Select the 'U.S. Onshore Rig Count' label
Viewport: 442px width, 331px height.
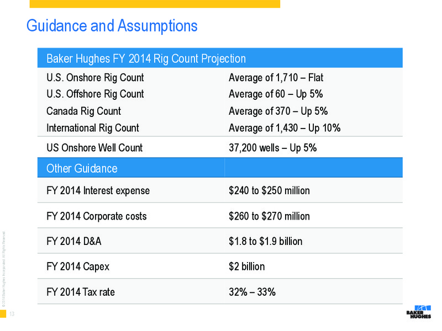[x=95, y=78]
